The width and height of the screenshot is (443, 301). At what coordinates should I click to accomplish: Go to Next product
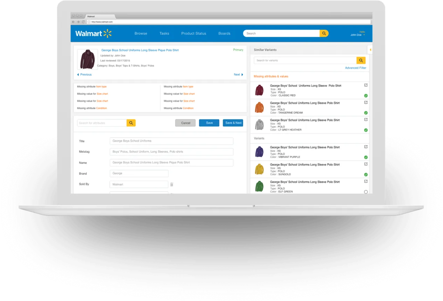(x=238, y=75)
